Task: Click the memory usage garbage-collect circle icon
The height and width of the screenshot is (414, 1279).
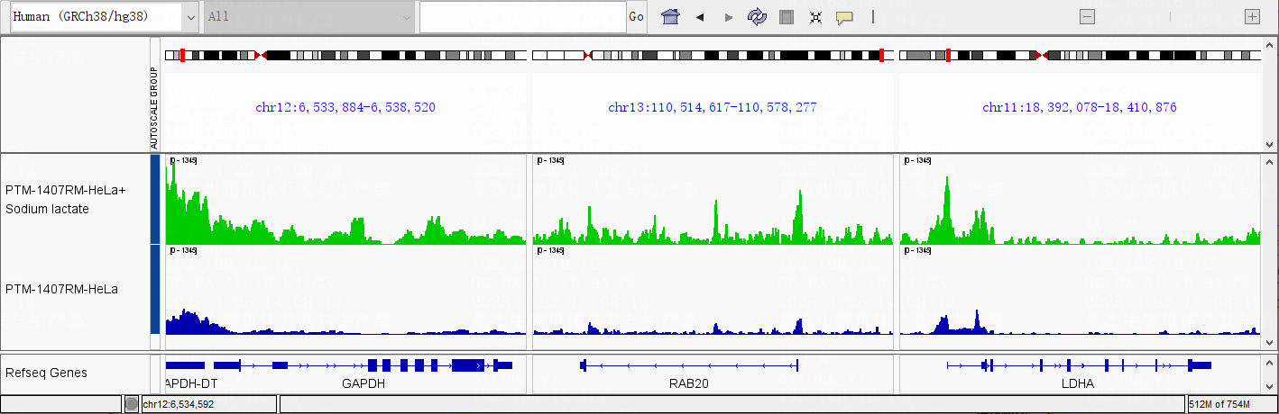Action: point(132,404)
